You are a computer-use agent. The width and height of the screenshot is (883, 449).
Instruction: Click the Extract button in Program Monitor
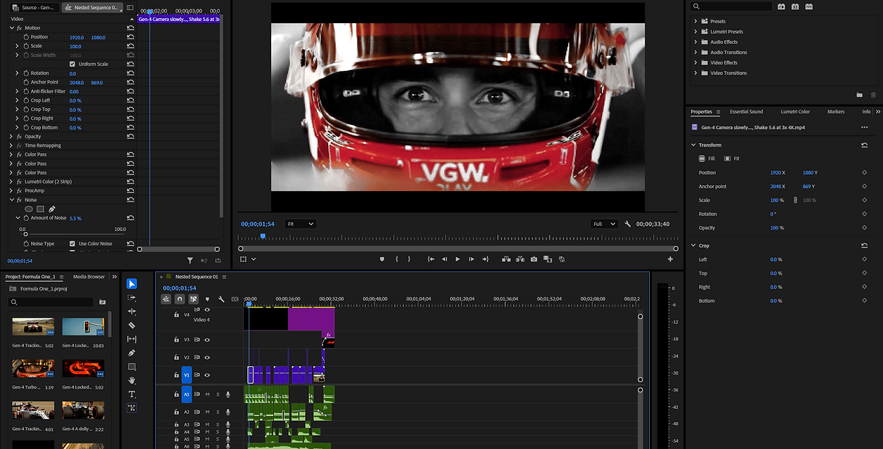point(520,259)
